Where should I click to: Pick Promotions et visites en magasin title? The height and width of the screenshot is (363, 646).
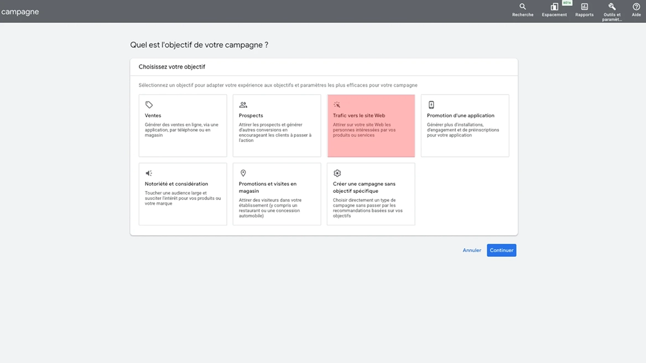pyautogui.click(x=268, y=187)
